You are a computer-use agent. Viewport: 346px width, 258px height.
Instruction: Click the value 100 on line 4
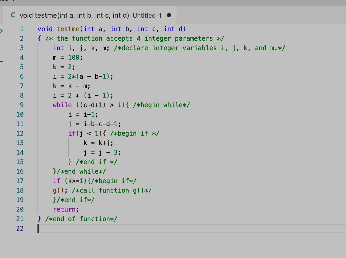[74, 57]
